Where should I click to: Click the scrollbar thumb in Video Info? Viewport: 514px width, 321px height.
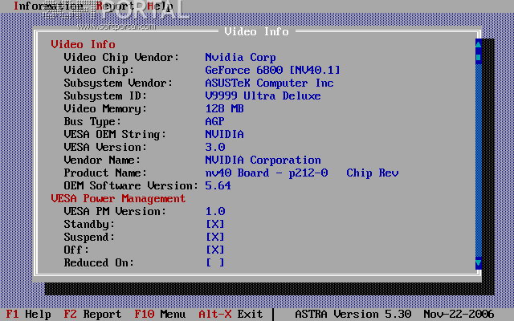[x=479, y=57]
